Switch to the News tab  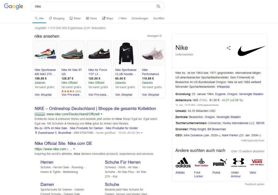point(91,18)
